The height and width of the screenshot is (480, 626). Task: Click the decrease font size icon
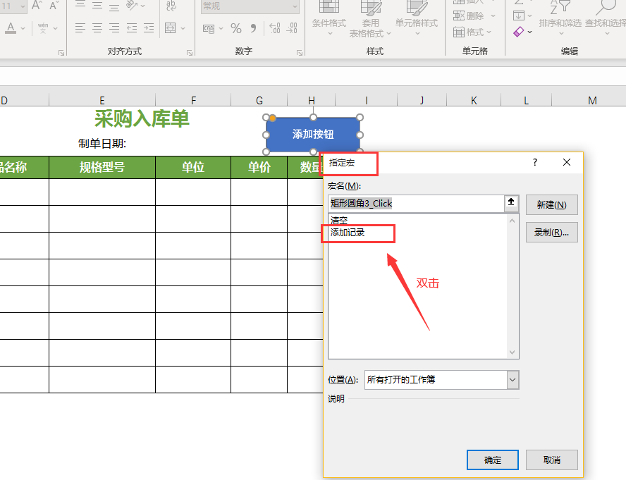coord(54,5)
